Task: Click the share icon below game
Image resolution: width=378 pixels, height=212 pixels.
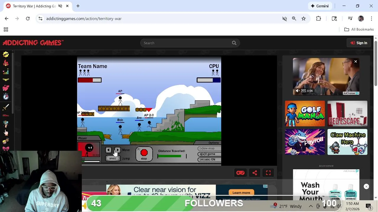Action: coord(255,173)
